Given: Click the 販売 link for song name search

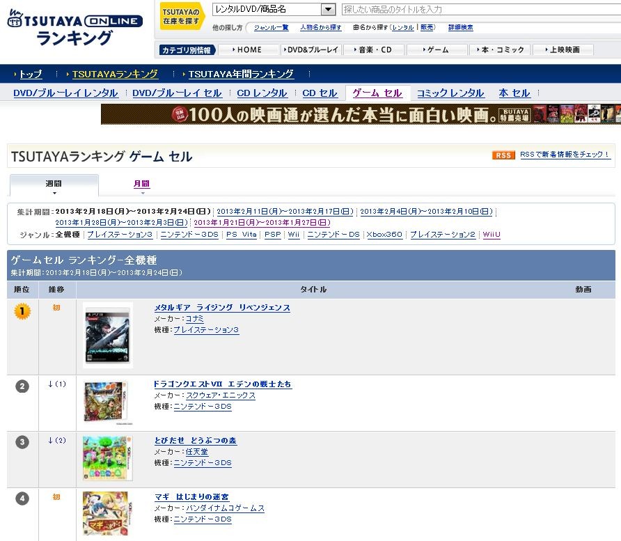Looking at the screenshot, I should [427, 27].
